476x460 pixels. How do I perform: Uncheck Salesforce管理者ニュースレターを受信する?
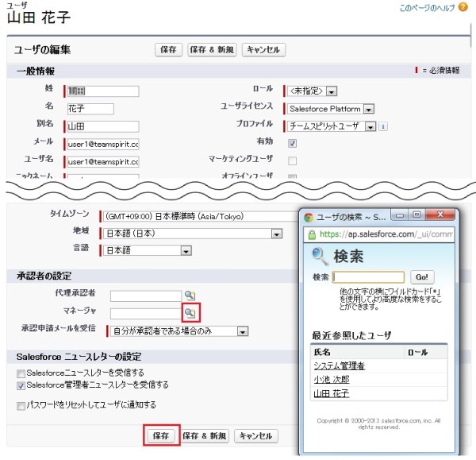tap(21, 386)
